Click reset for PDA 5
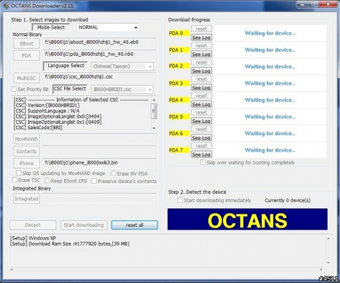Image resolution: width=340 pixels, height=283 pixels. (x=201, y=112)
